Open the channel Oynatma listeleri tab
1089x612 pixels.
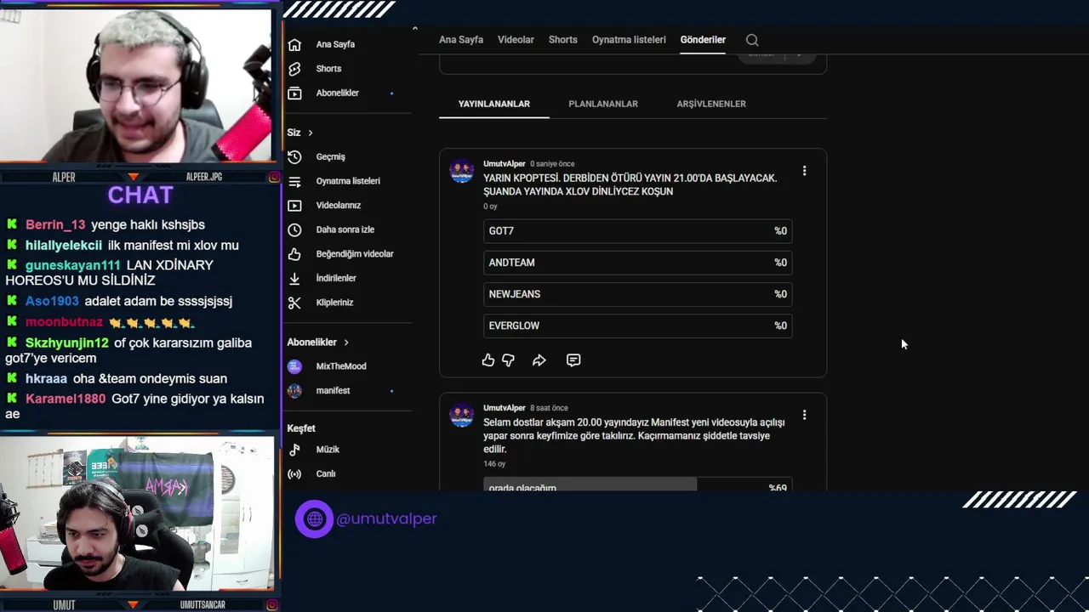(x=629, y=40)
